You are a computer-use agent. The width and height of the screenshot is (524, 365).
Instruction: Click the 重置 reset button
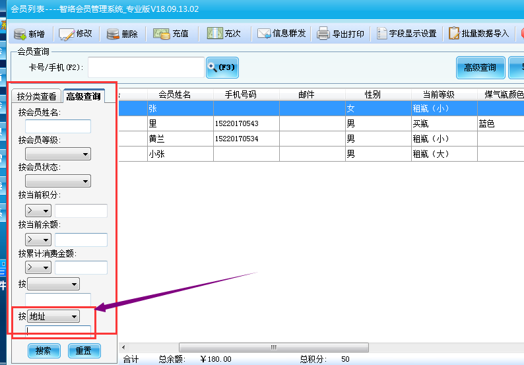pyautogui.click(x=83, y=350)
